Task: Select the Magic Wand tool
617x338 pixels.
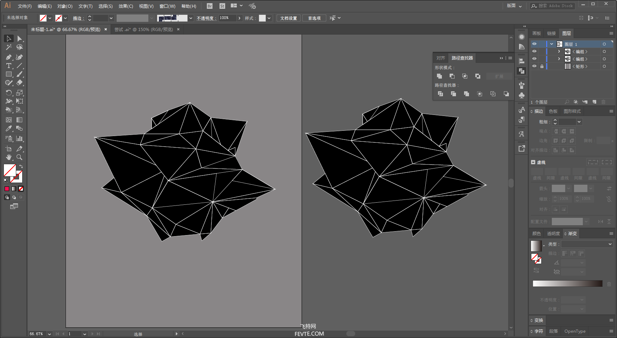Action: pos(9,47)
